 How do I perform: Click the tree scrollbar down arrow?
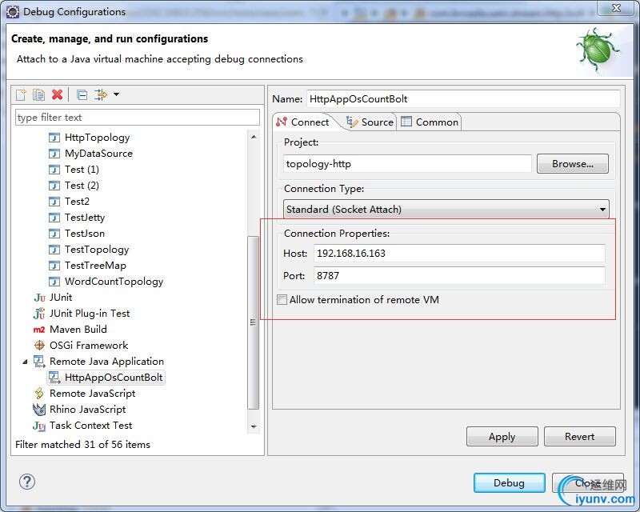(x=254, y=426)
